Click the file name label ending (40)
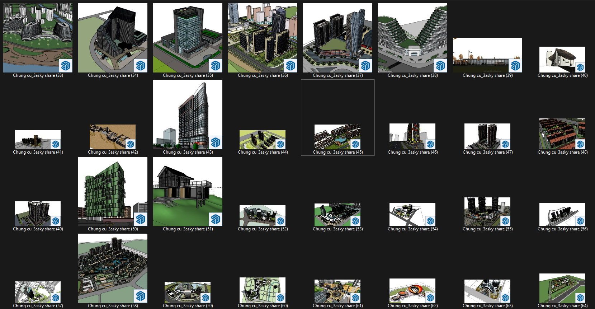The width and height of the screenshot is (595, 309). tap(562, 75)
